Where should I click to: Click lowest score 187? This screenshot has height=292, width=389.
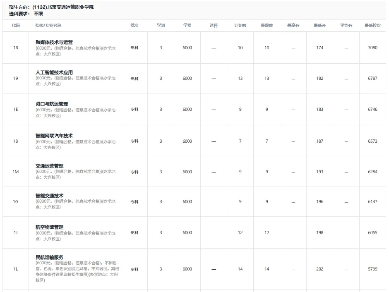(319, 141)
